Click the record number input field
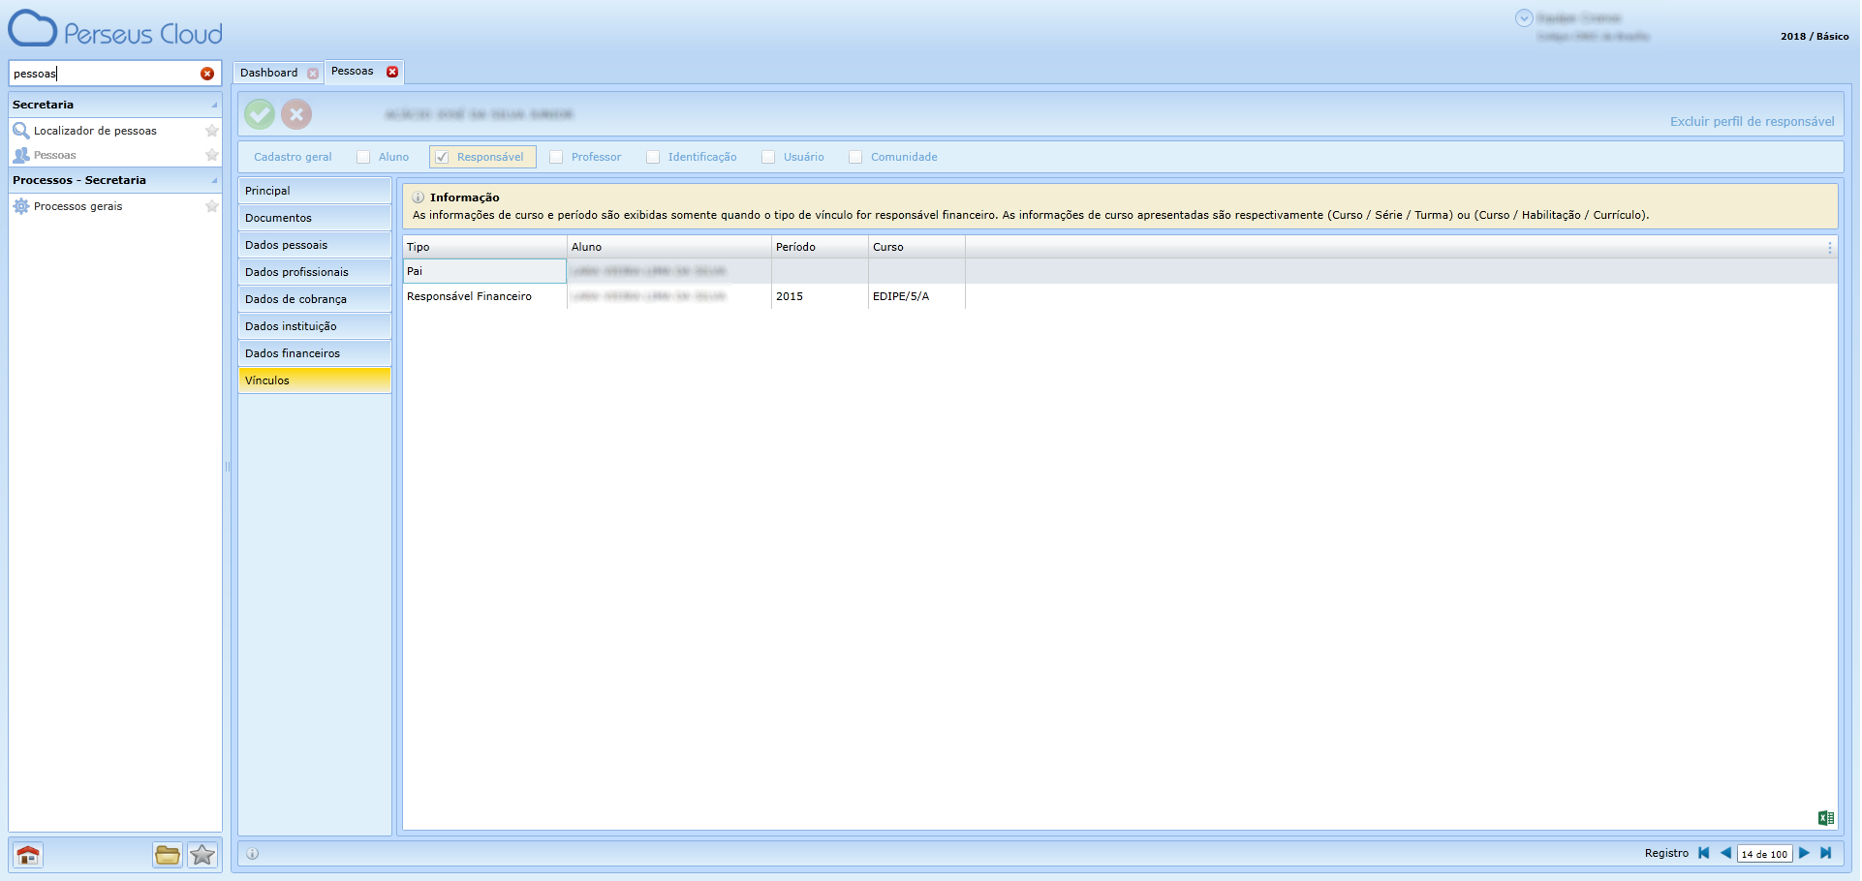 (x=1764, y=854)
